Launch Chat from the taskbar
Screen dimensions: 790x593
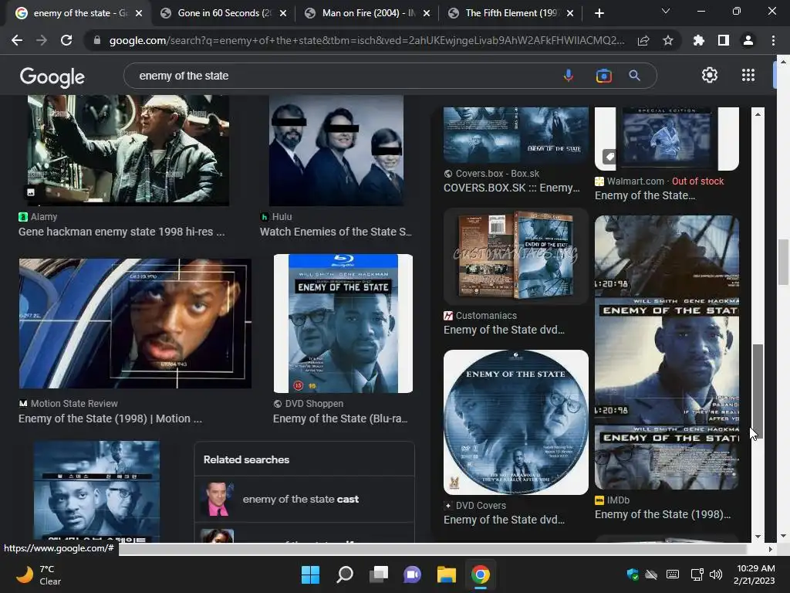412,574
